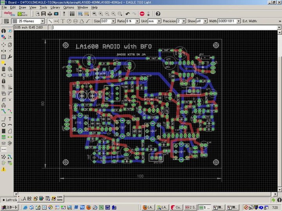Click the red Stop icon in toolbar
282x211 pixels.
click(x=142, y=14)
